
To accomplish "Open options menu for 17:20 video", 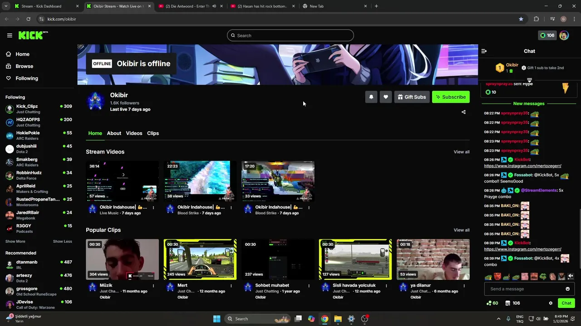I will tap(309, 208).
